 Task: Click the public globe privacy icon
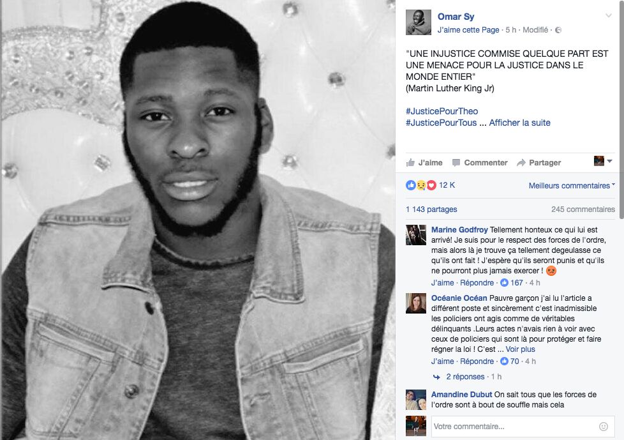(x=558, y=30)
